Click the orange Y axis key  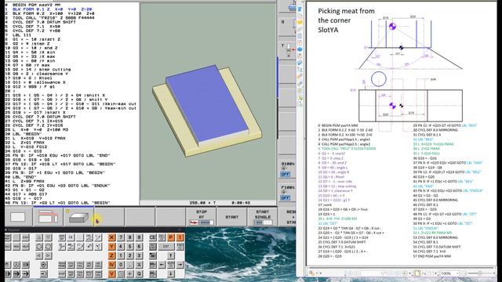click(x=111, y=246)
